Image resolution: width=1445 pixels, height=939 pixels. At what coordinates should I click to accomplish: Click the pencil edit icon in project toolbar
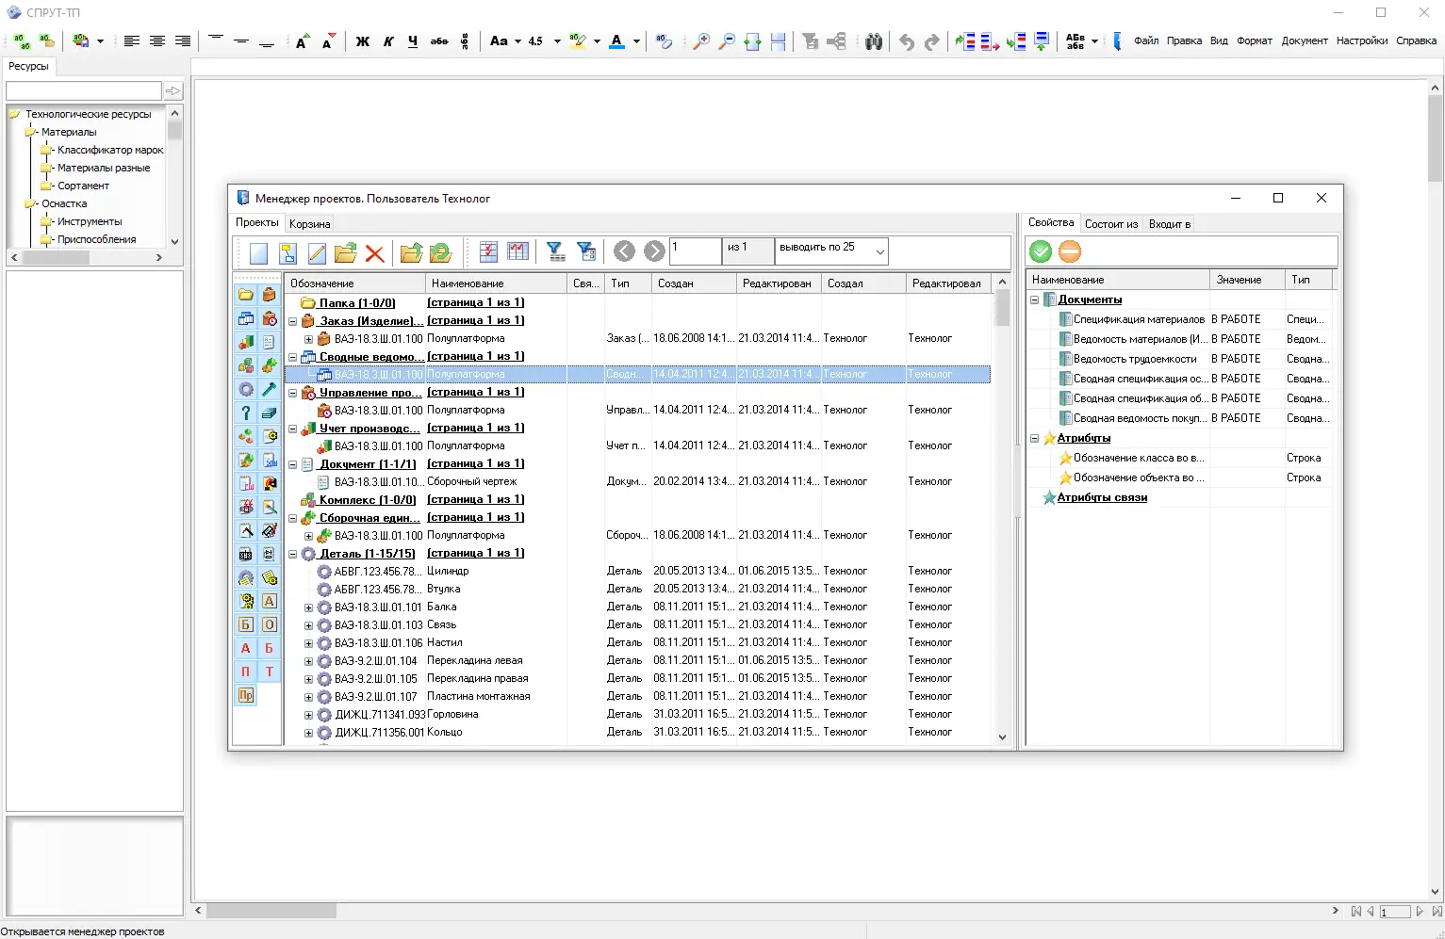point(317,252)
